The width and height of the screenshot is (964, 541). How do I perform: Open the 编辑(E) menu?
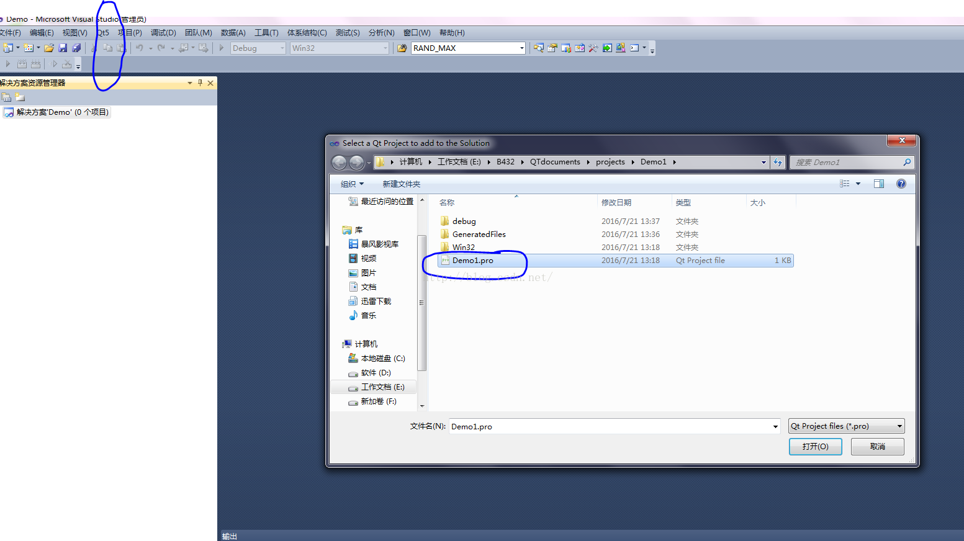pyautogui.click(x=42, y=33)
